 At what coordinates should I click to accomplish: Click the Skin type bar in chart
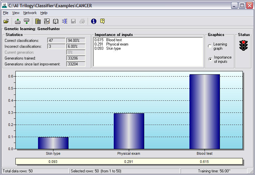pyautogui.click(x=53, y=143)
